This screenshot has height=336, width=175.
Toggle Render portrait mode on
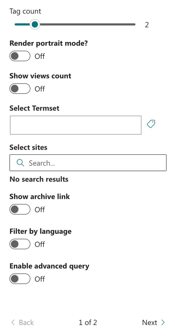tap(19, 56)
